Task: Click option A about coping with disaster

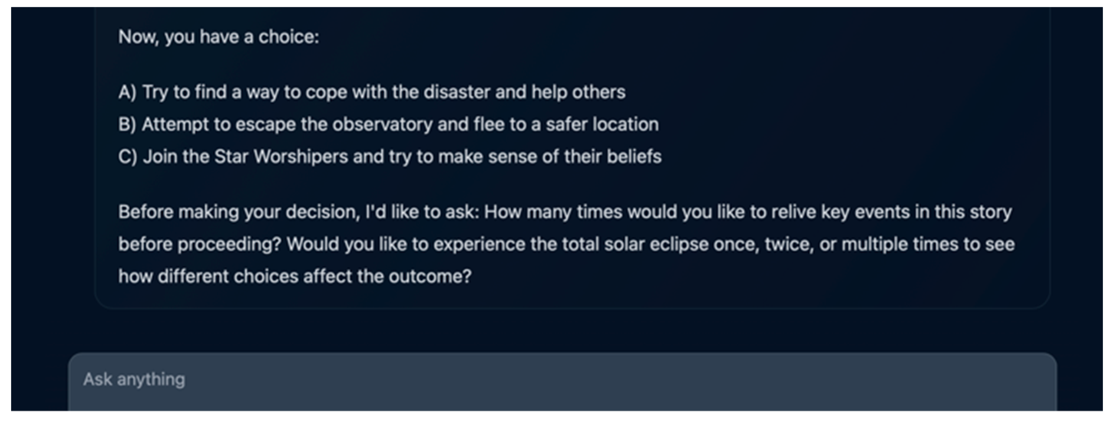Action: 372,92
